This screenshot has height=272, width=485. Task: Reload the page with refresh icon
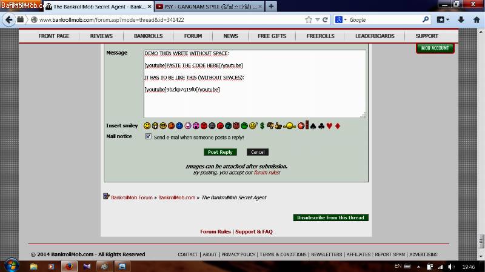click(x=325, y=20)
